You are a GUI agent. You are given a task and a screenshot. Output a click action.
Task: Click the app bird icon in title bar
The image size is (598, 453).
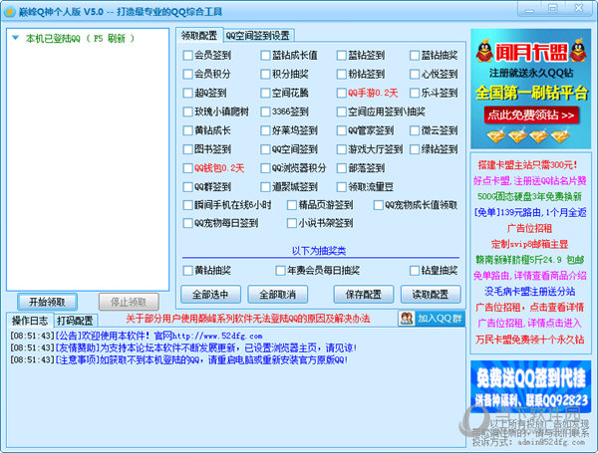tap(9, 12)
